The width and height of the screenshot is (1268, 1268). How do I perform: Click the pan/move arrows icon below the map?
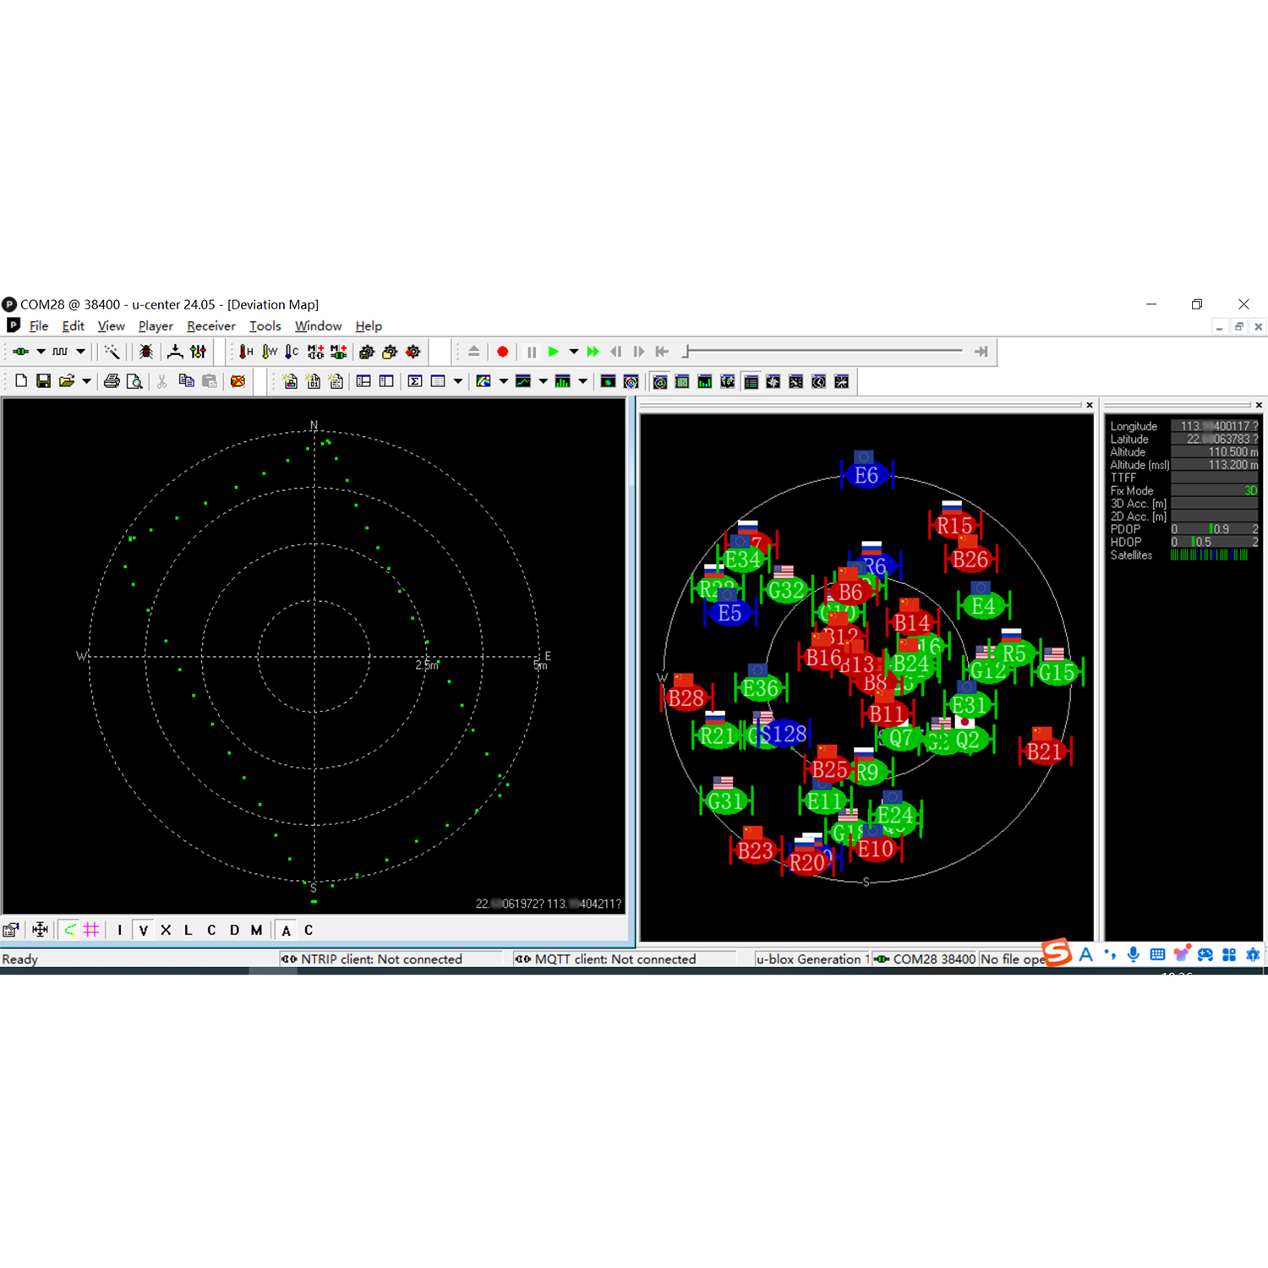(x=40, y=930)
